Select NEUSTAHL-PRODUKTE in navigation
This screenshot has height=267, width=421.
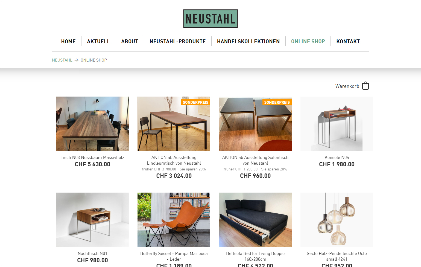178,41
